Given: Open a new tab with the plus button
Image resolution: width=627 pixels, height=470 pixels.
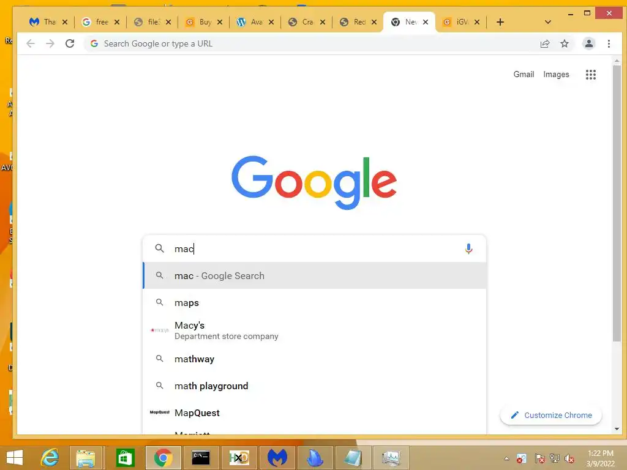Looking at the screenshot, I should 500,22.
